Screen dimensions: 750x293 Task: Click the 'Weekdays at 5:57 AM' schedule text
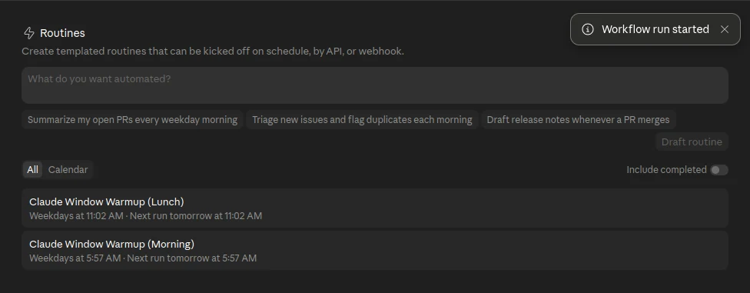click(x=75, y=258)
